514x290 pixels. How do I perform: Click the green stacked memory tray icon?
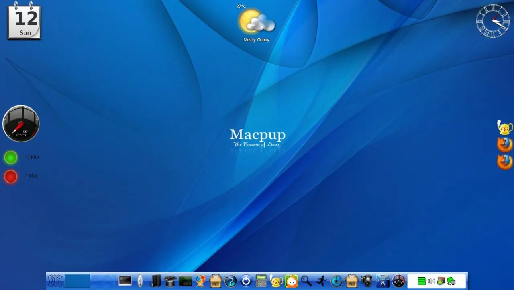(x=421, y=281)
